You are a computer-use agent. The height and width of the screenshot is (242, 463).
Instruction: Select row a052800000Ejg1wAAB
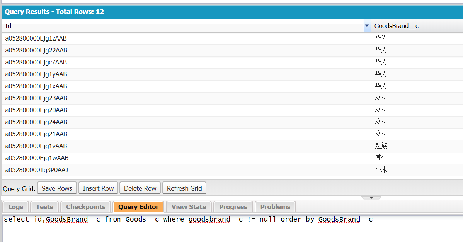point(232,158)
